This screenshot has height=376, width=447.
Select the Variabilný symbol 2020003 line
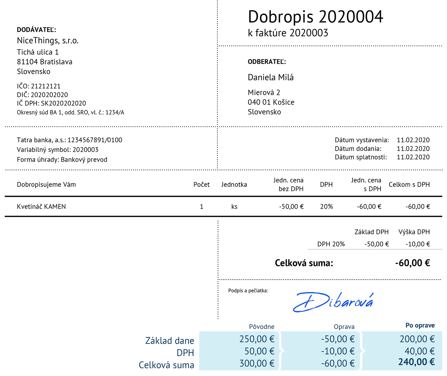tap(58, 150)
